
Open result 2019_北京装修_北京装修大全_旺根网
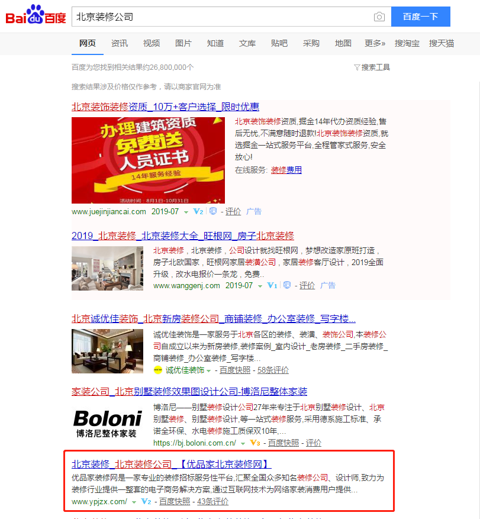(x=183, y=236)
